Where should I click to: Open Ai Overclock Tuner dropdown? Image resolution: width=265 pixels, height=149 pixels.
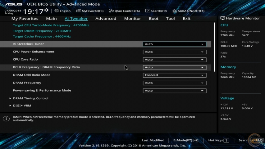coord(175,44)
